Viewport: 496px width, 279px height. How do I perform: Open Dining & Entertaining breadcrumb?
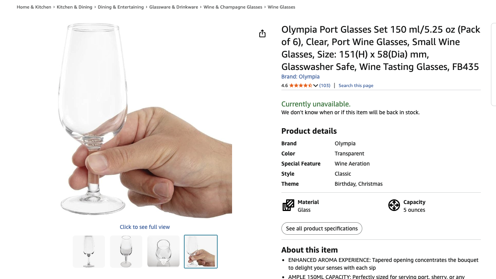coord(121,7)
